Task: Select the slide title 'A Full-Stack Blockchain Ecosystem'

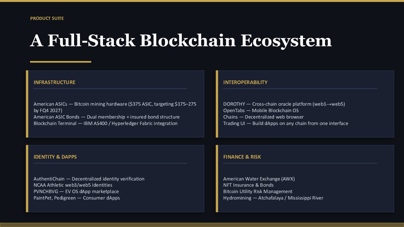Action: click(181, 40)
